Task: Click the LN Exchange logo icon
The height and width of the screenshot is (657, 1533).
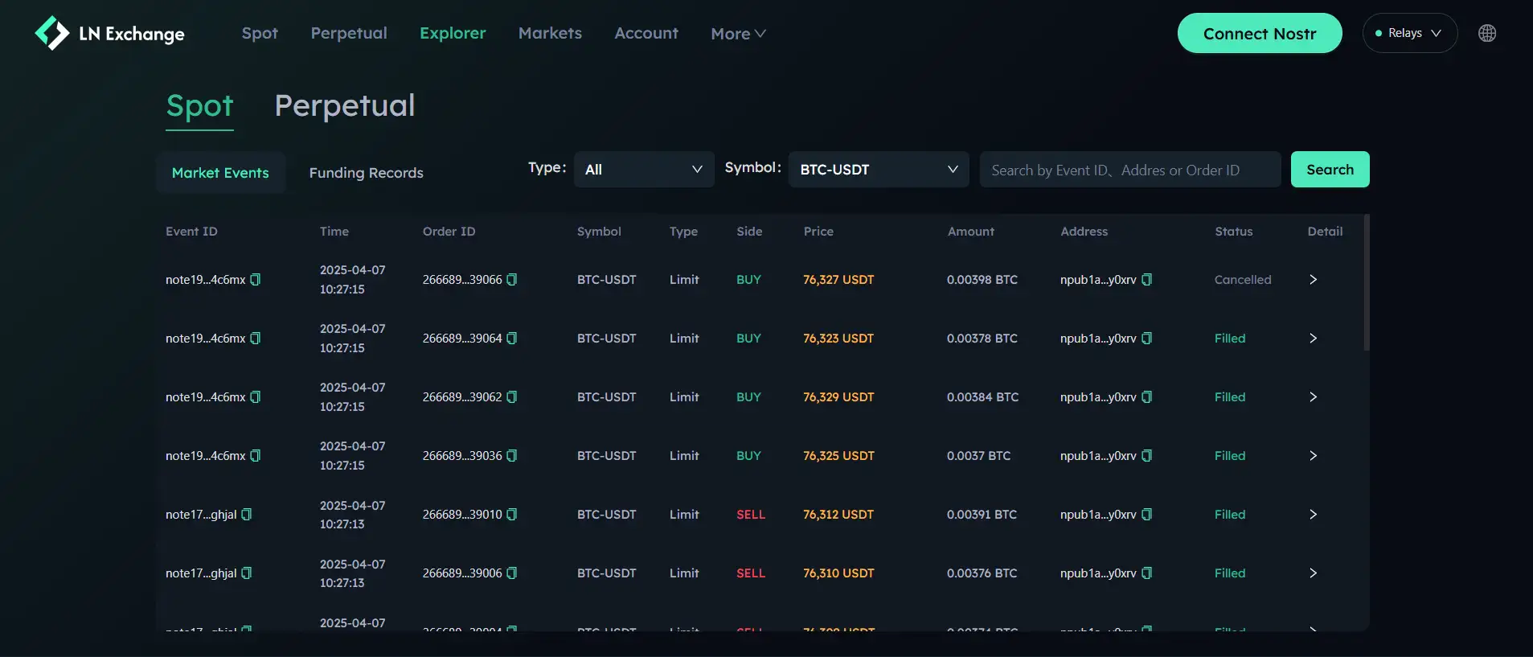Action: pos(52,33)
